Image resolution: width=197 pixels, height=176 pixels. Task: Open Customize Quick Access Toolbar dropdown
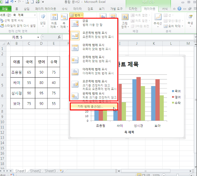point(43,2)
